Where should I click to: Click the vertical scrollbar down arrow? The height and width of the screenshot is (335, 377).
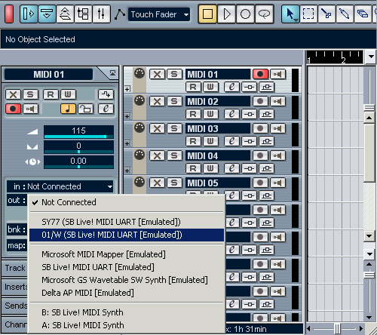pos(369,236)
